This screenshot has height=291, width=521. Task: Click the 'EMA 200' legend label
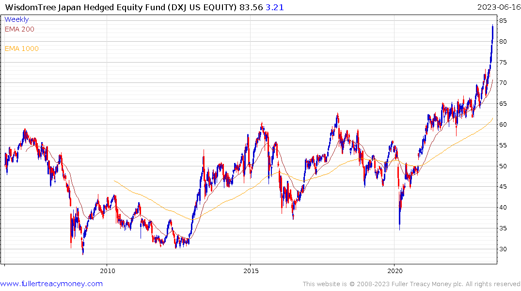click(x=19, y=29)
